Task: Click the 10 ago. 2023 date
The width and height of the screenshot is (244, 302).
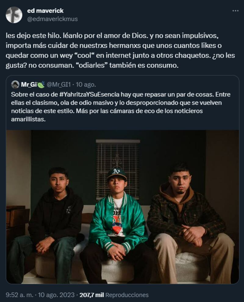Action: coord(56,295)
